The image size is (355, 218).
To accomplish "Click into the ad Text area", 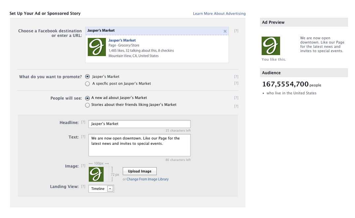I will (x=139, y=145).
